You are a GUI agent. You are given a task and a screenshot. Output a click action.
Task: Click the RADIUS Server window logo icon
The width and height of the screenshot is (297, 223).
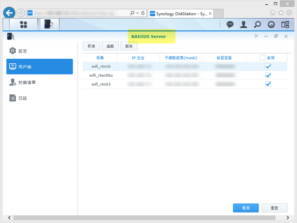(11, 36)
